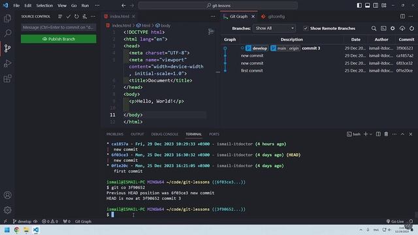Maximize the terminal panel size
This screenshot has height=235, width=418.
402,134
